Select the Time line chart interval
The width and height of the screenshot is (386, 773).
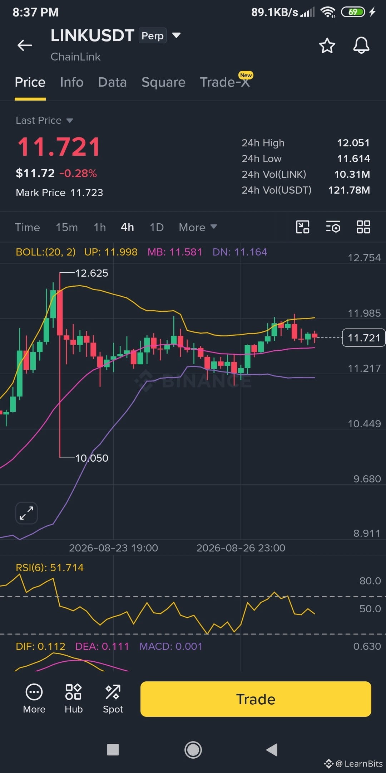[x=28, y=227]
